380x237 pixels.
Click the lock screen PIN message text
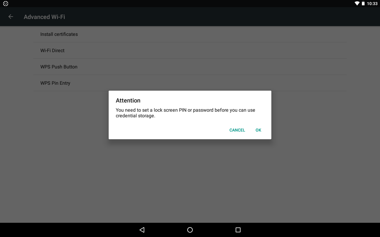tap(185, 113)
